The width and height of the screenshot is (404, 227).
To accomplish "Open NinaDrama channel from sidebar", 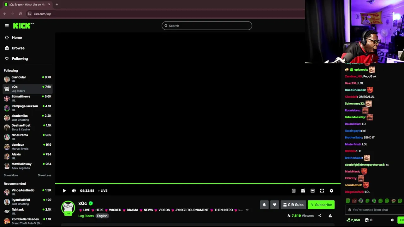I will tap(27, 137).
